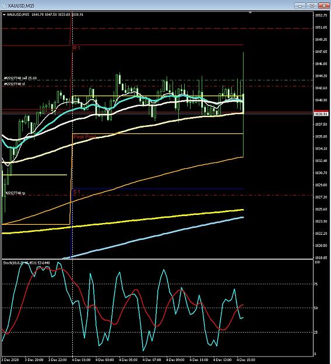
Task: Select the #65927740 sell 25.00 order label
Action: click(20, 78)
